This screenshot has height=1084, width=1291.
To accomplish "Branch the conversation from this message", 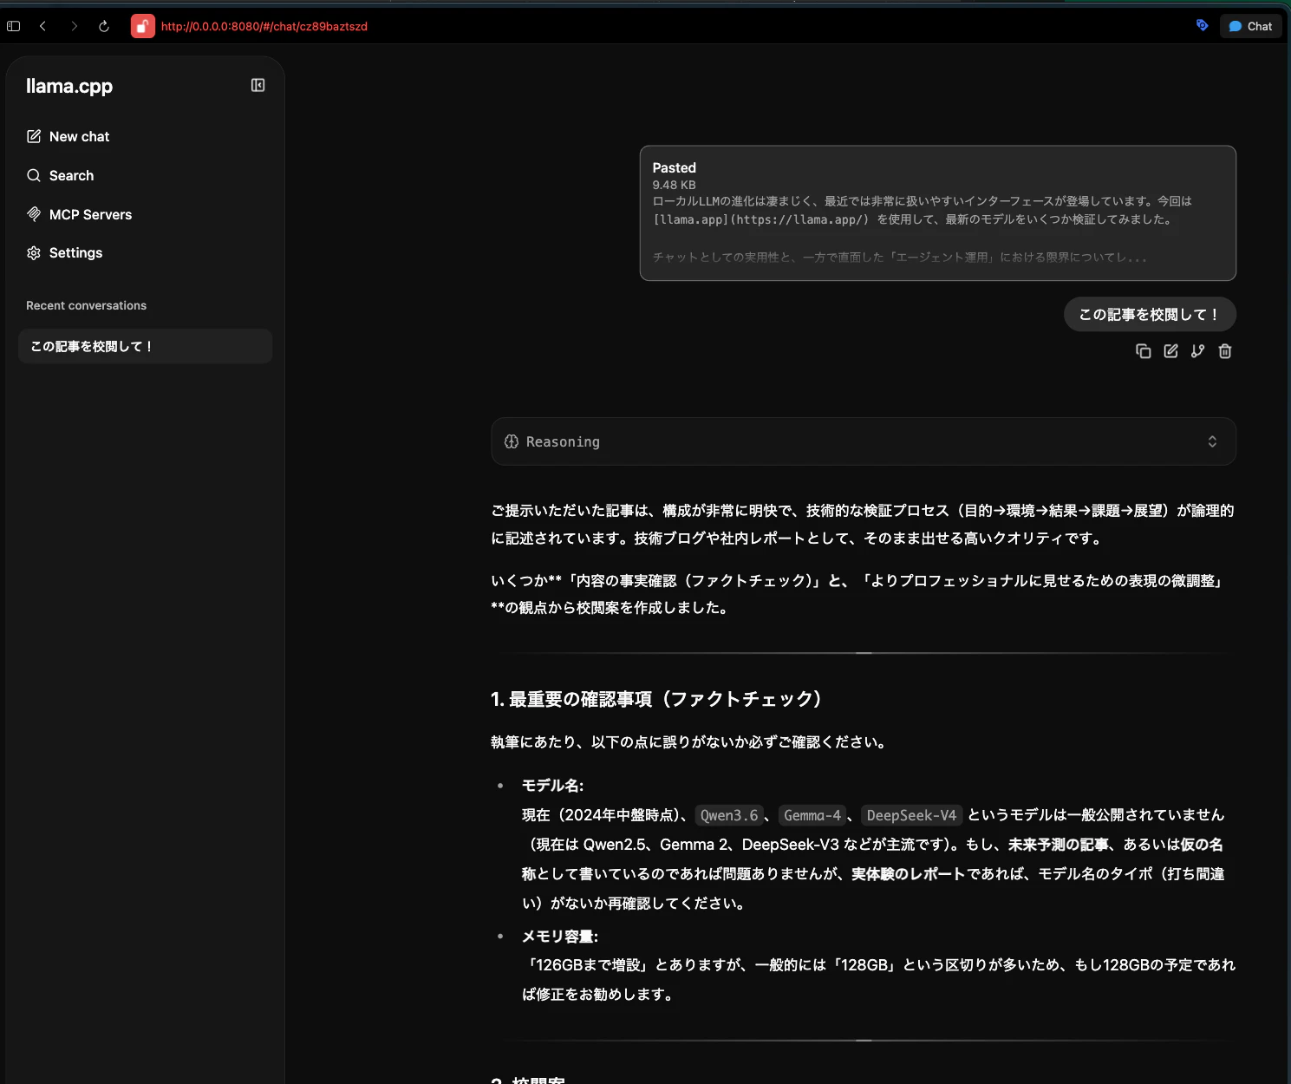I will point(1197,351).
